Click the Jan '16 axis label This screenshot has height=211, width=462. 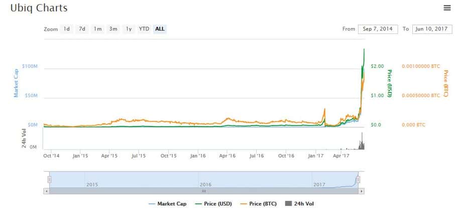tap(198, 156)
